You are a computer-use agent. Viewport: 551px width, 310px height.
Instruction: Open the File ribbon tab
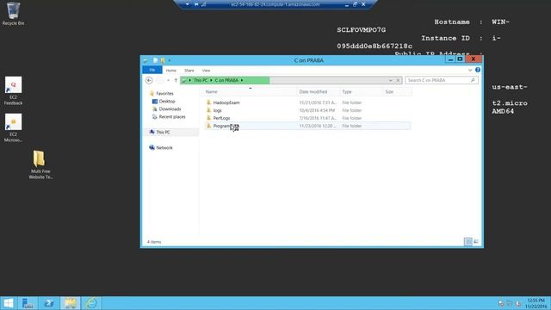click(x=152, y=71)
